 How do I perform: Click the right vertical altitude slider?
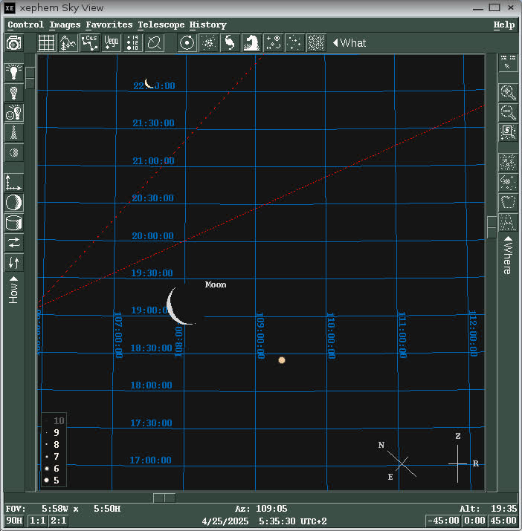tap(492, 227)
